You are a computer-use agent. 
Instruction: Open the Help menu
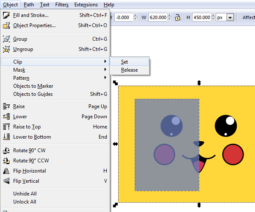pyautogui.click(x=109, y=5)
